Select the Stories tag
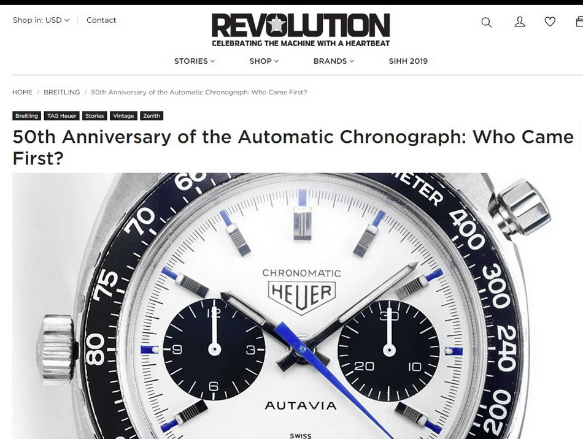The height and width of the screenshot is (439, 583). tap(95, 116)
